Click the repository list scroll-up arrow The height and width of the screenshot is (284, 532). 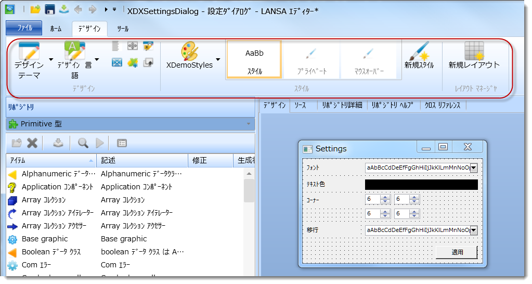249,174
